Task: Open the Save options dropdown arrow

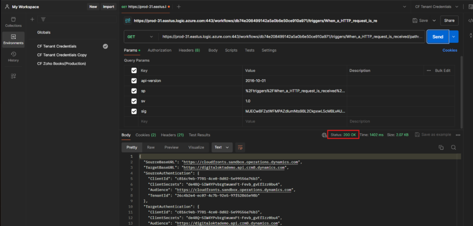Action: (434, 20)
